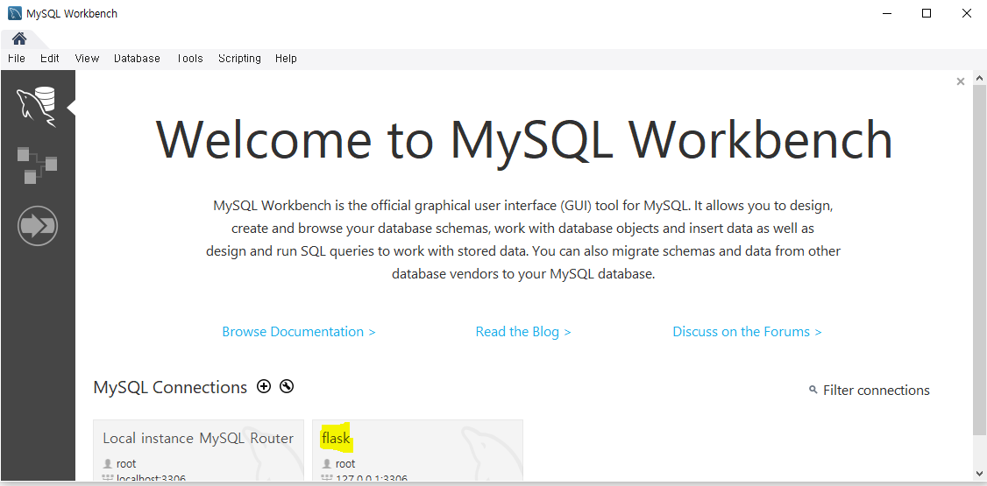Open the Models sidebar icon
987x486 pixels.
coord(37,165)
